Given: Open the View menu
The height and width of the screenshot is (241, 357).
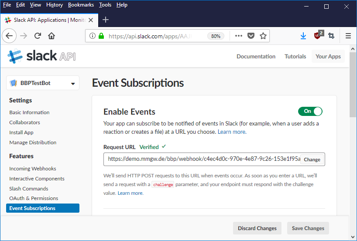Looking at the screenshot, I should point(35,5).
